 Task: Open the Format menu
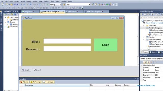(46, 2)
